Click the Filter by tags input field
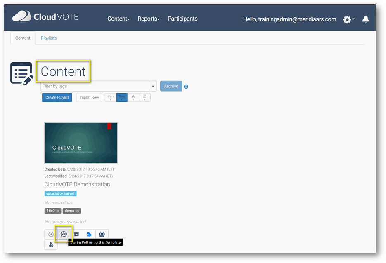 (x=95, y=86)
